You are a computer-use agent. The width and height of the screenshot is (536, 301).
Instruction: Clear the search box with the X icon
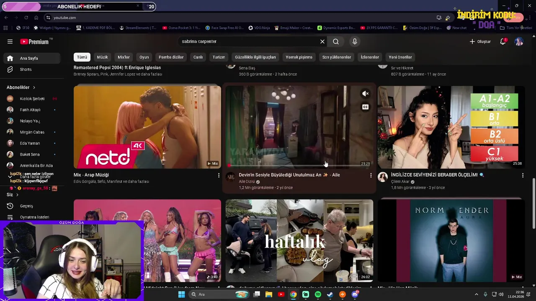pos(322,41)
